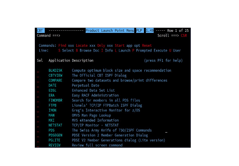Click description 'Review full screen command'
This screenshot has width=239, height=166.
click(97, 145)
